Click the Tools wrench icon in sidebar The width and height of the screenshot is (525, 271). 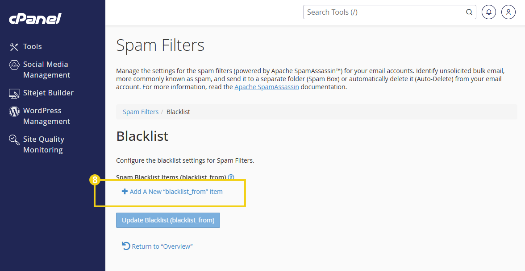pos(14,47)
